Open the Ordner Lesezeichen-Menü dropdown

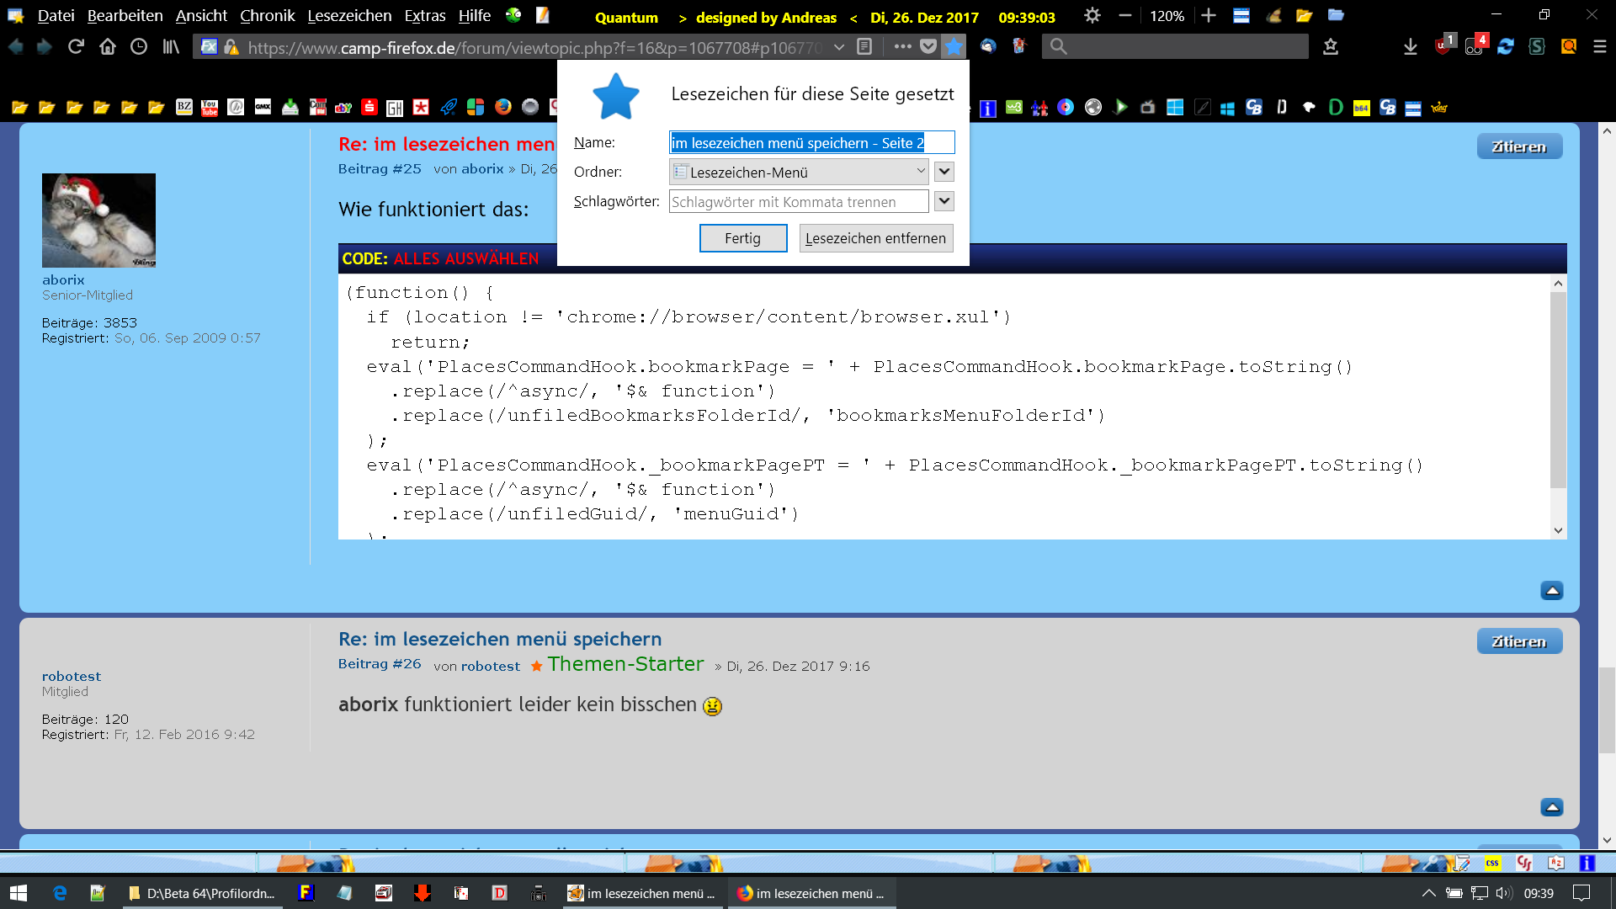point(799,172)
